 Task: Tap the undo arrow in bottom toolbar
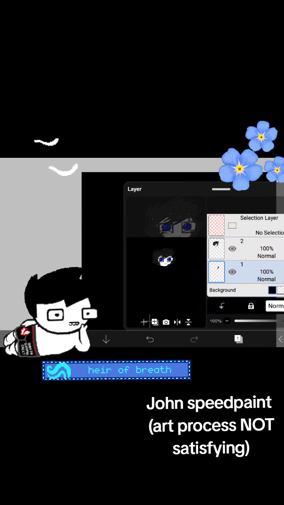click(150, 339)
